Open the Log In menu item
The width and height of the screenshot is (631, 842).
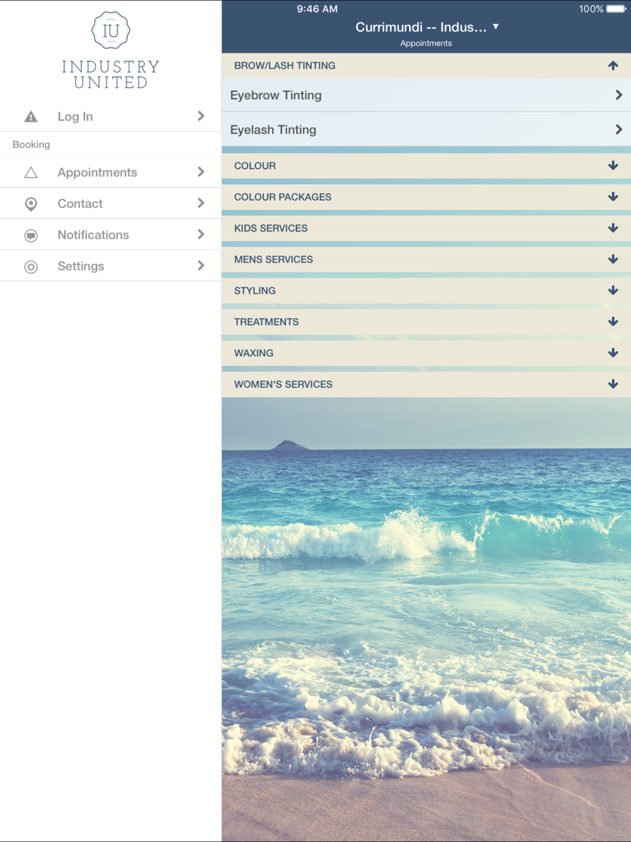pos(110,117)
